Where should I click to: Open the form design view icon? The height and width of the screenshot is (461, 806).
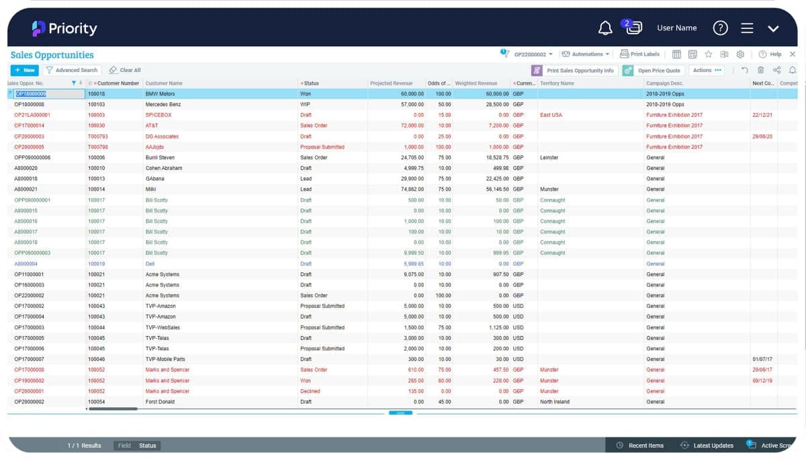click(x=692, y=54)
